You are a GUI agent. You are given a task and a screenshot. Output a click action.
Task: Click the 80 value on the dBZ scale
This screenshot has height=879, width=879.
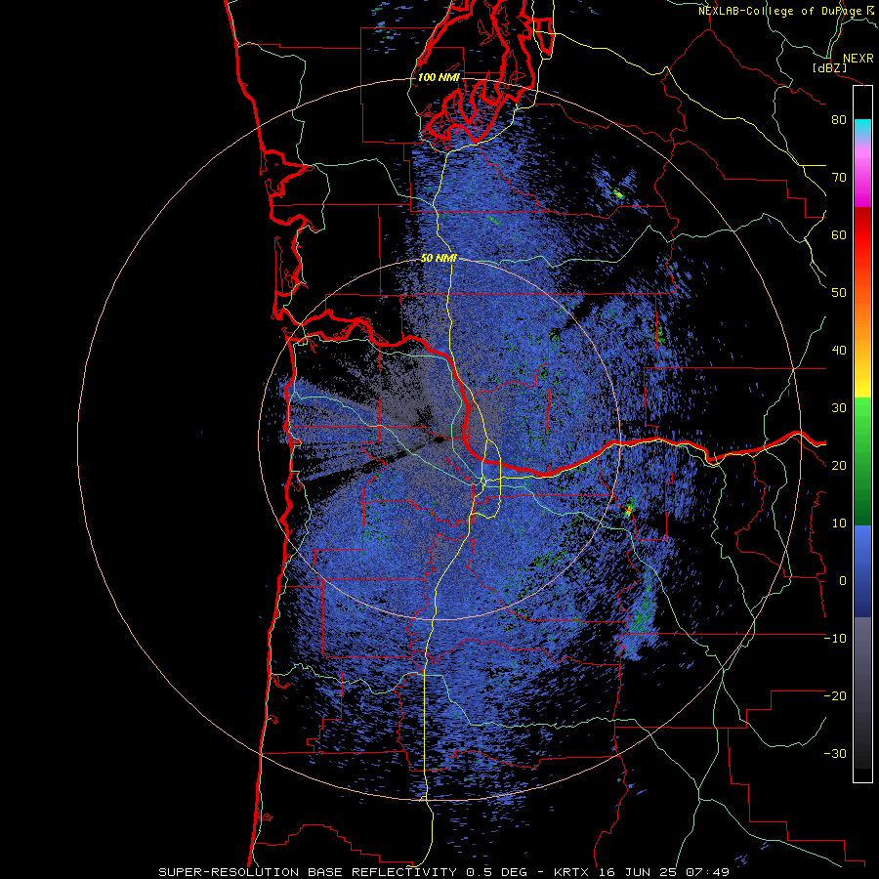[839, 120]
